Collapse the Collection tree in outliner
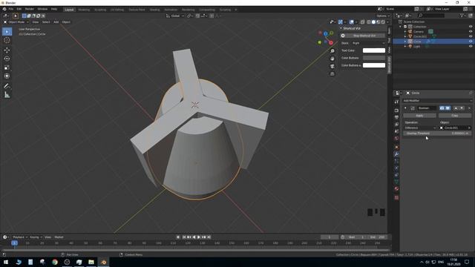This screenshot has height=267, width=475. 401,27
